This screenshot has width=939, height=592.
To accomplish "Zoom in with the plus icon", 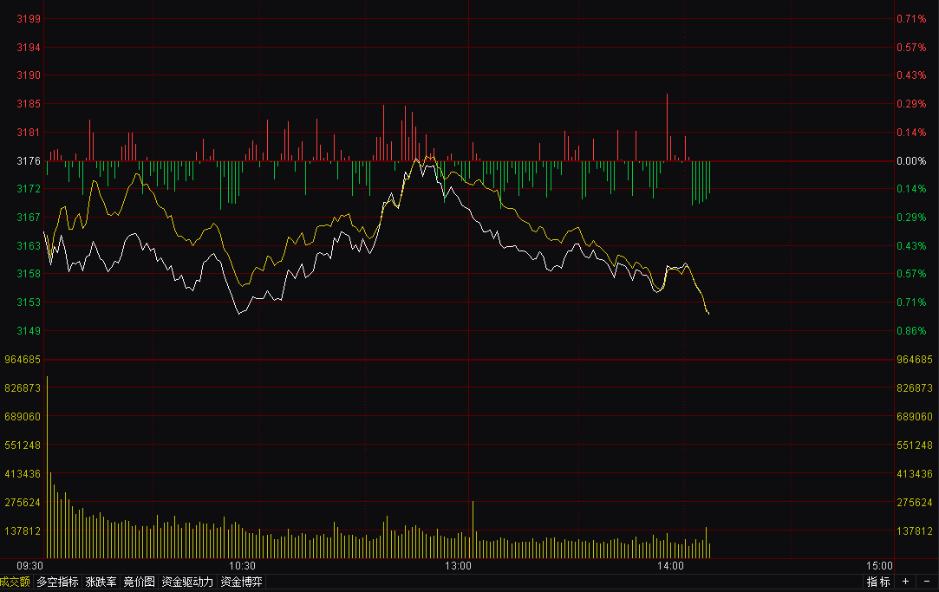I will click(905, 582).
